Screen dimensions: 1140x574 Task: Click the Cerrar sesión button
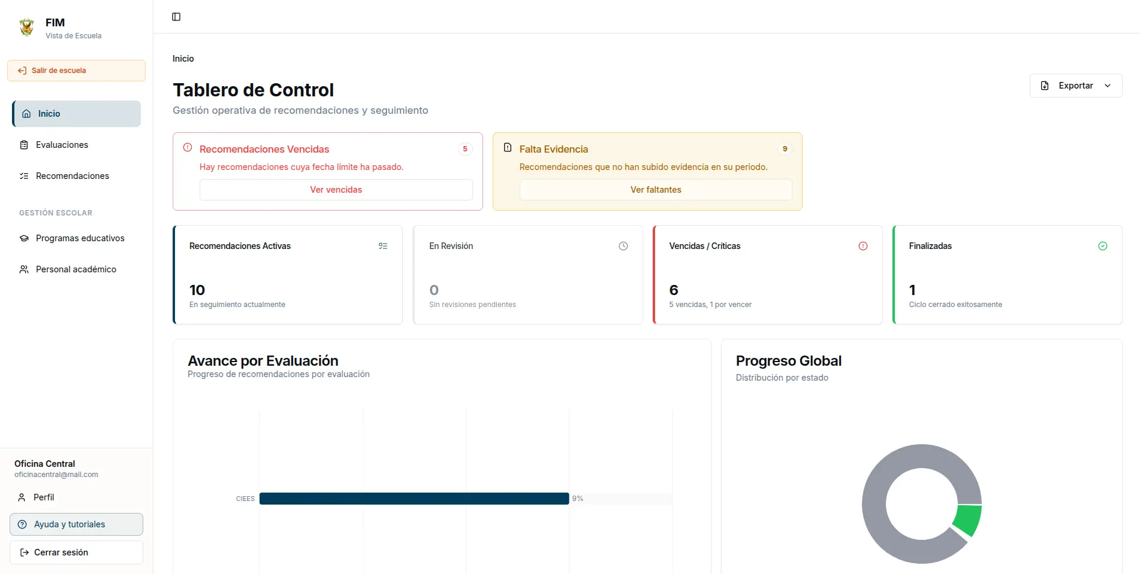76,552
